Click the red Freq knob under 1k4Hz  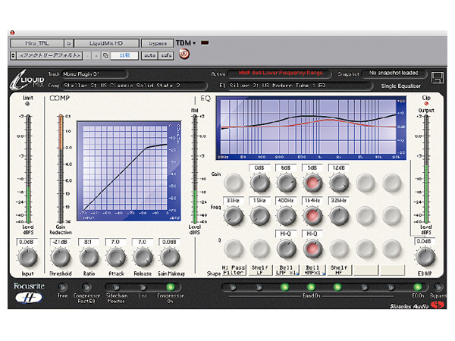coord(312,216)
